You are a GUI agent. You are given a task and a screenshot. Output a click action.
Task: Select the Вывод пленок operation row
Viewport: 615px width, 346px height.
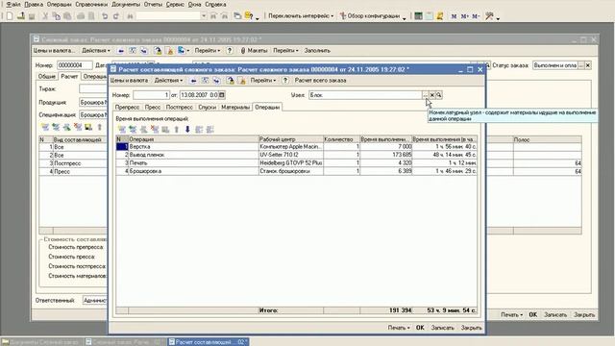tap(296, 155)
